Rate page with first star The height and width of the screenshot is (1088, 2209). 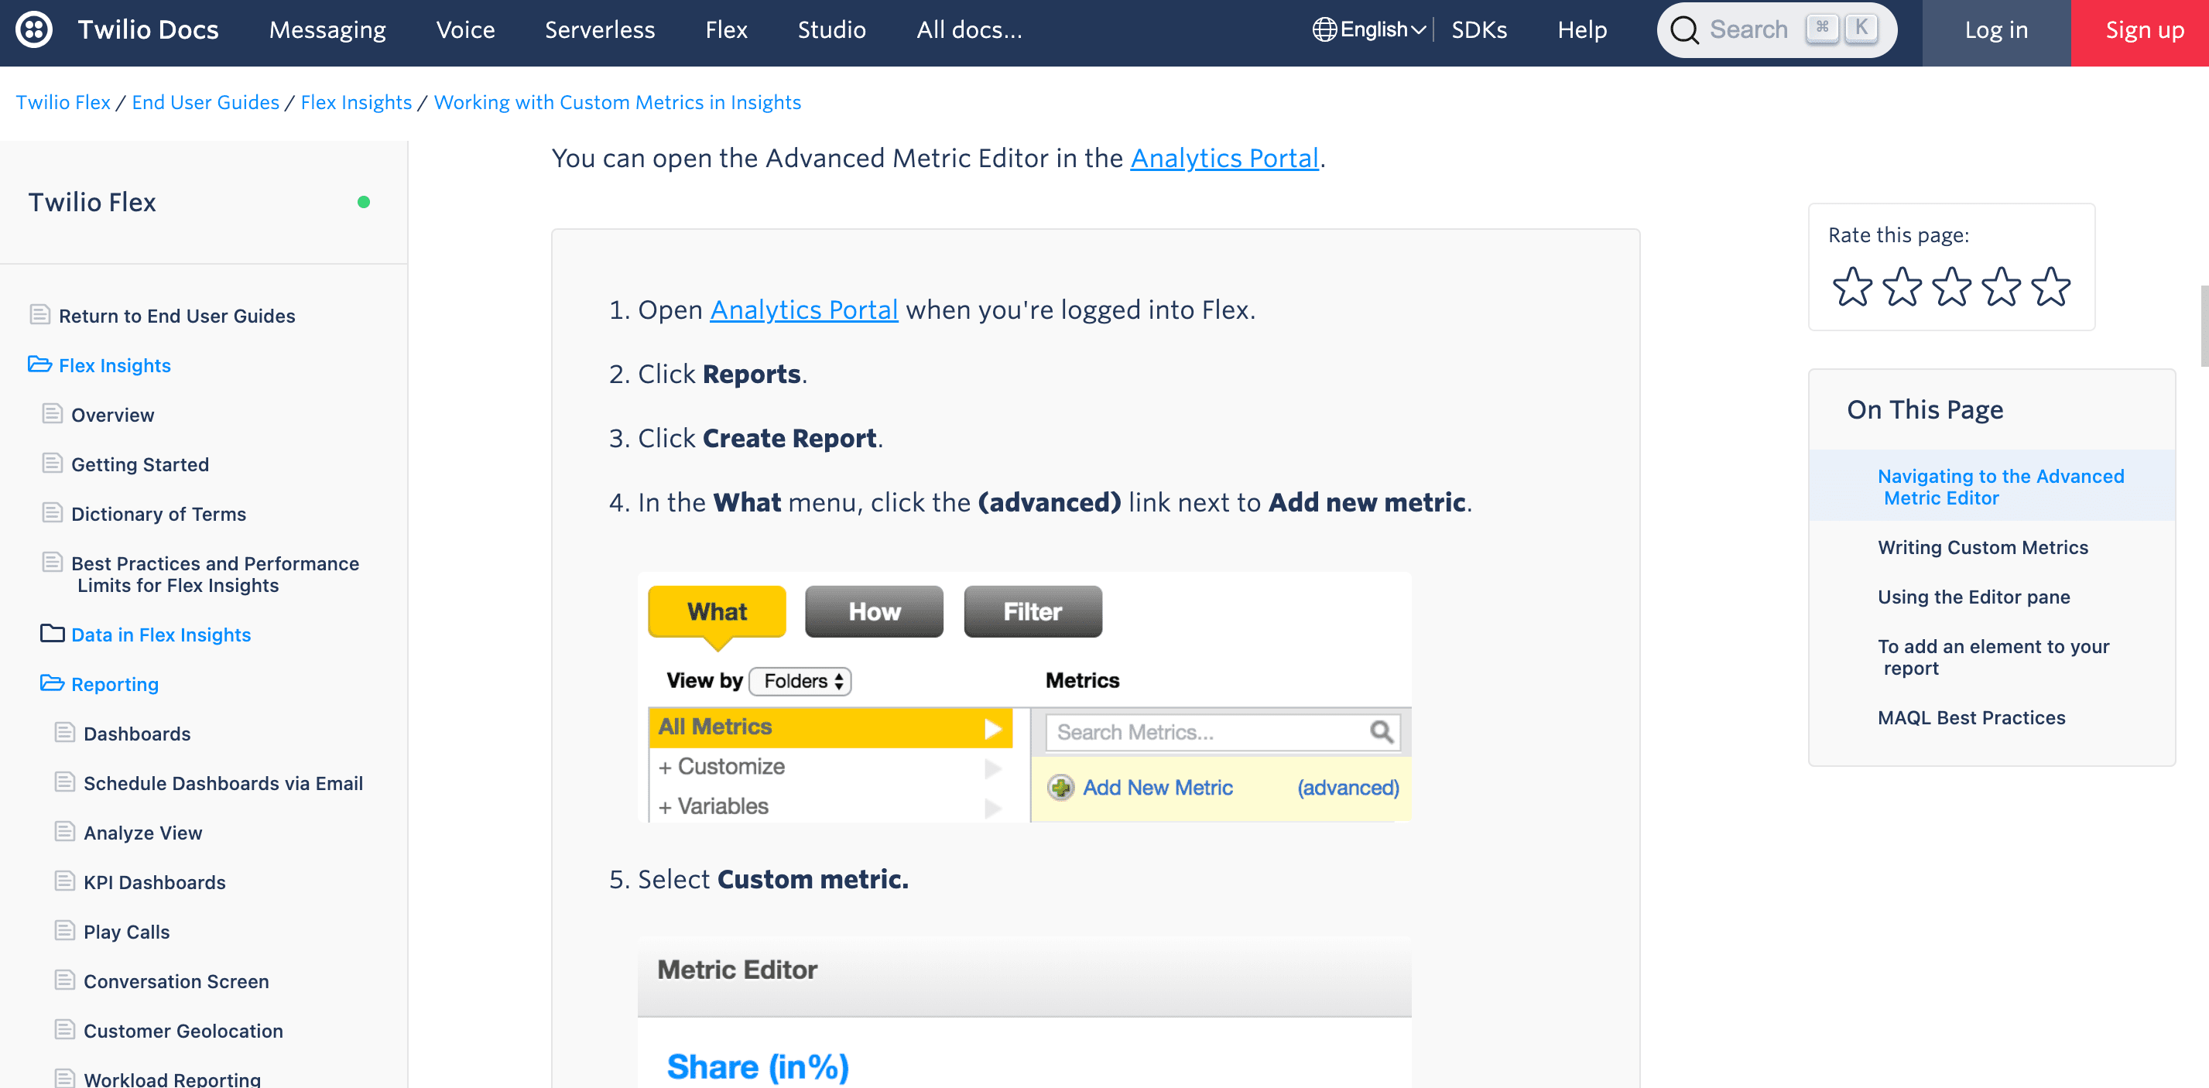click(1852, 286)
